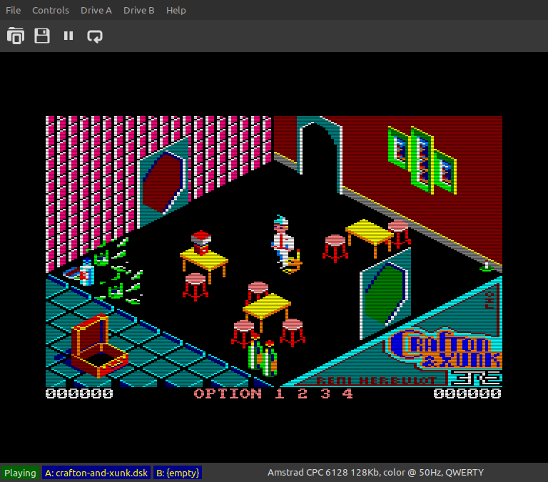
Task: Click the load snapshot toolbar icon
Action: pos(16,36)
